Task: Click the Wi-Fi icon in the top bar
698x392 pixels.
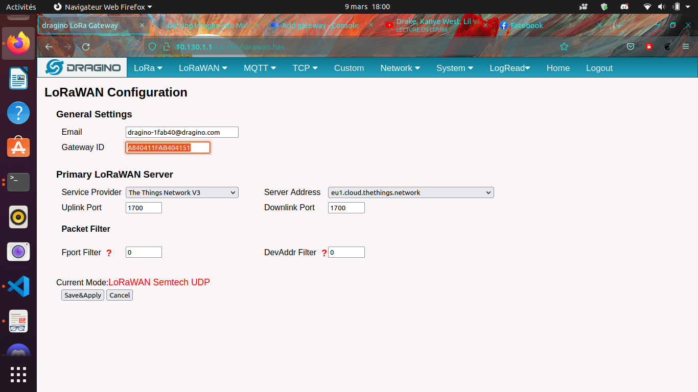Action: pos(647,7)
